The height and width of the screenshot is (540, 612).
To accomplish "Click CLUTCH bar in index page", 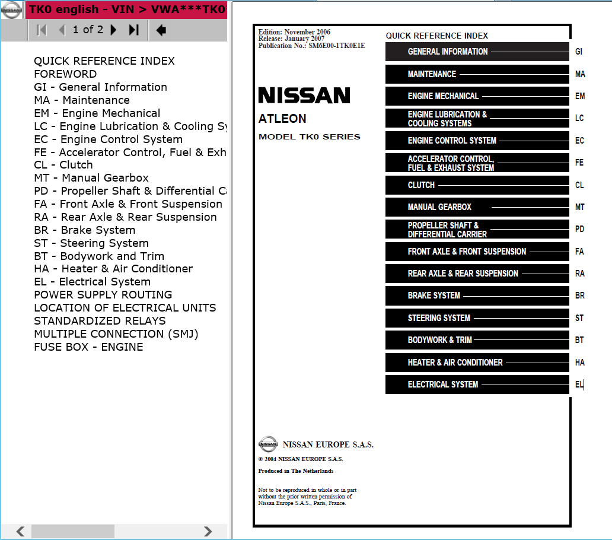I will click(x=477, y=185).
